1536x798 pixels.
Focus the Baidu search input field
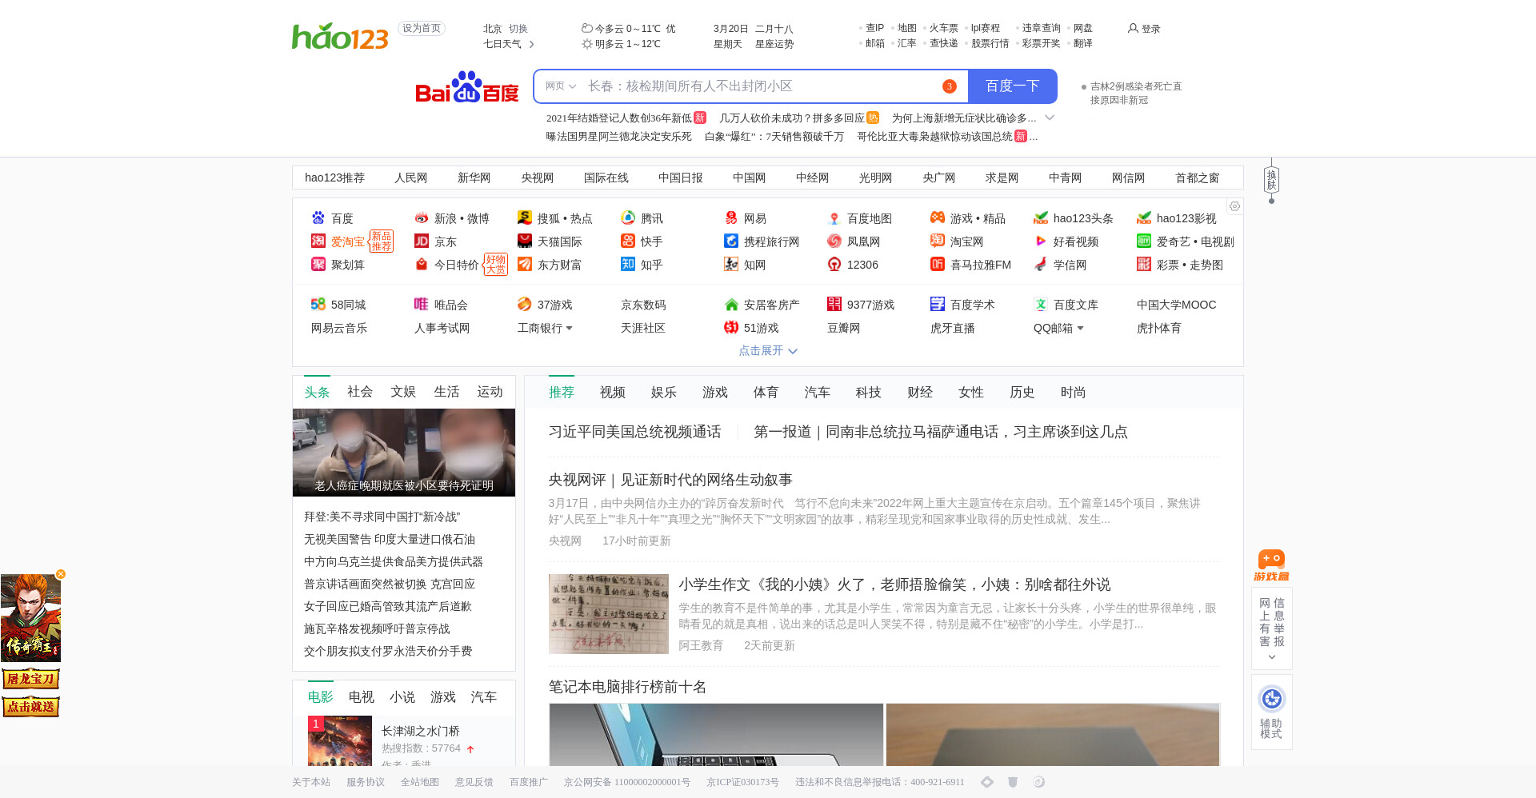click(x=760, y=86)
